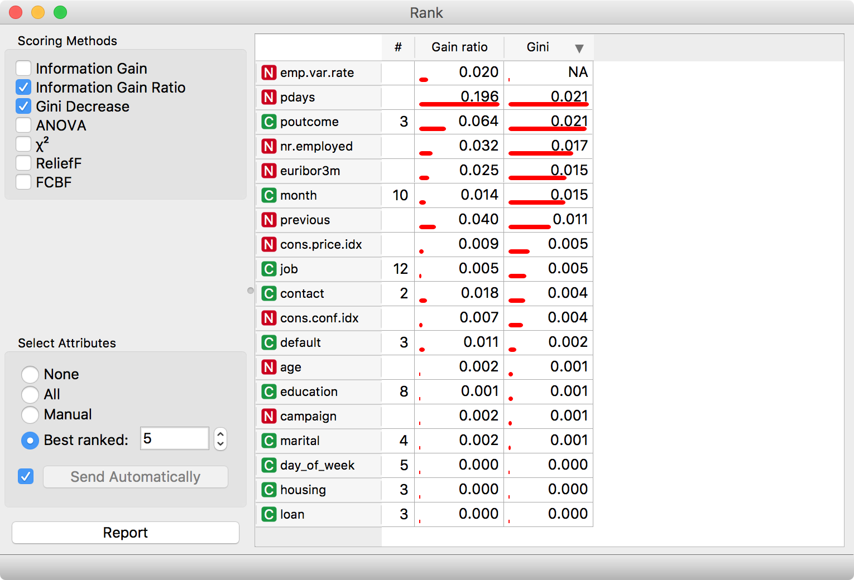Screen dimensions: 854x580
Task: Click the N icon beside emp.var.rate
Action: 268,72
